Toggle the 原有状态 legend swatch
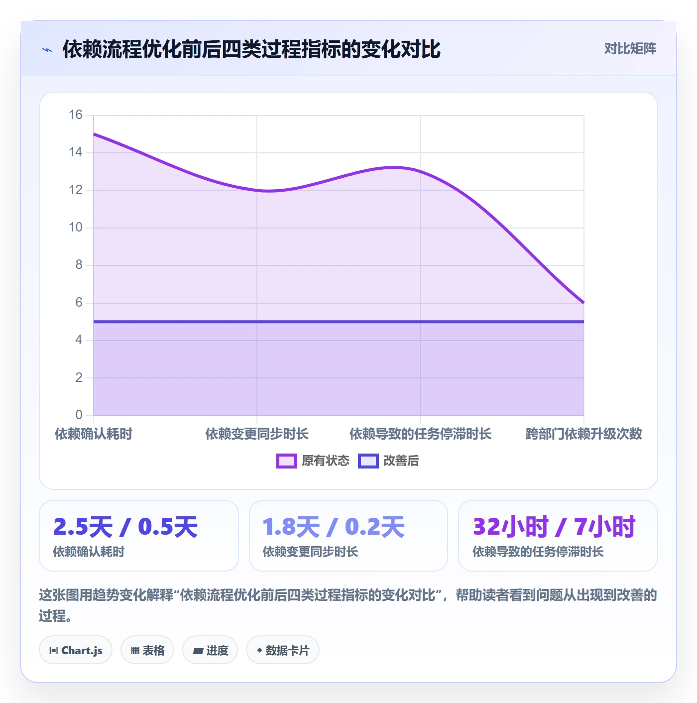697x703 pixels. (286, 461)
